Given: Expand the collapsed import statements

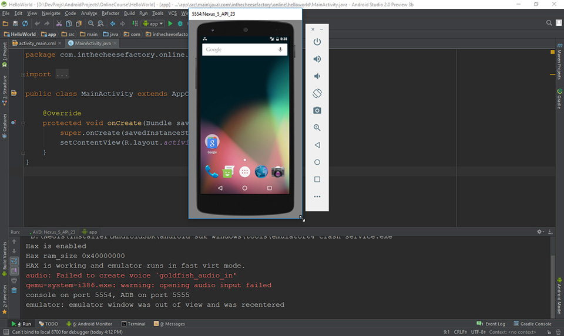Looking at the screenshot, I should coord(62,74).
